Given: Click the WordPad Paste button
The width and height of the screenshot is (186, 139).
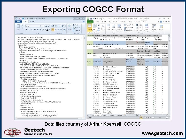Looking at the screenshot, I should pyautogui.click(x=18, y=27).
